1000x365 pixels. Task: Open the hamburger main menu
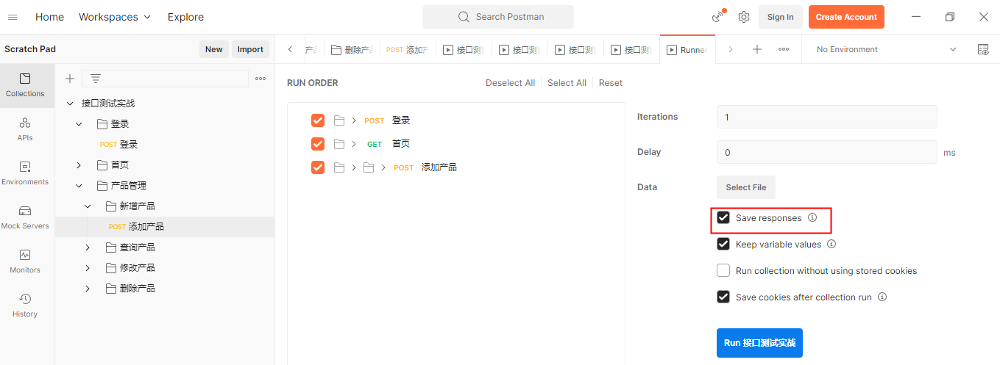click(x=13, y=17)
